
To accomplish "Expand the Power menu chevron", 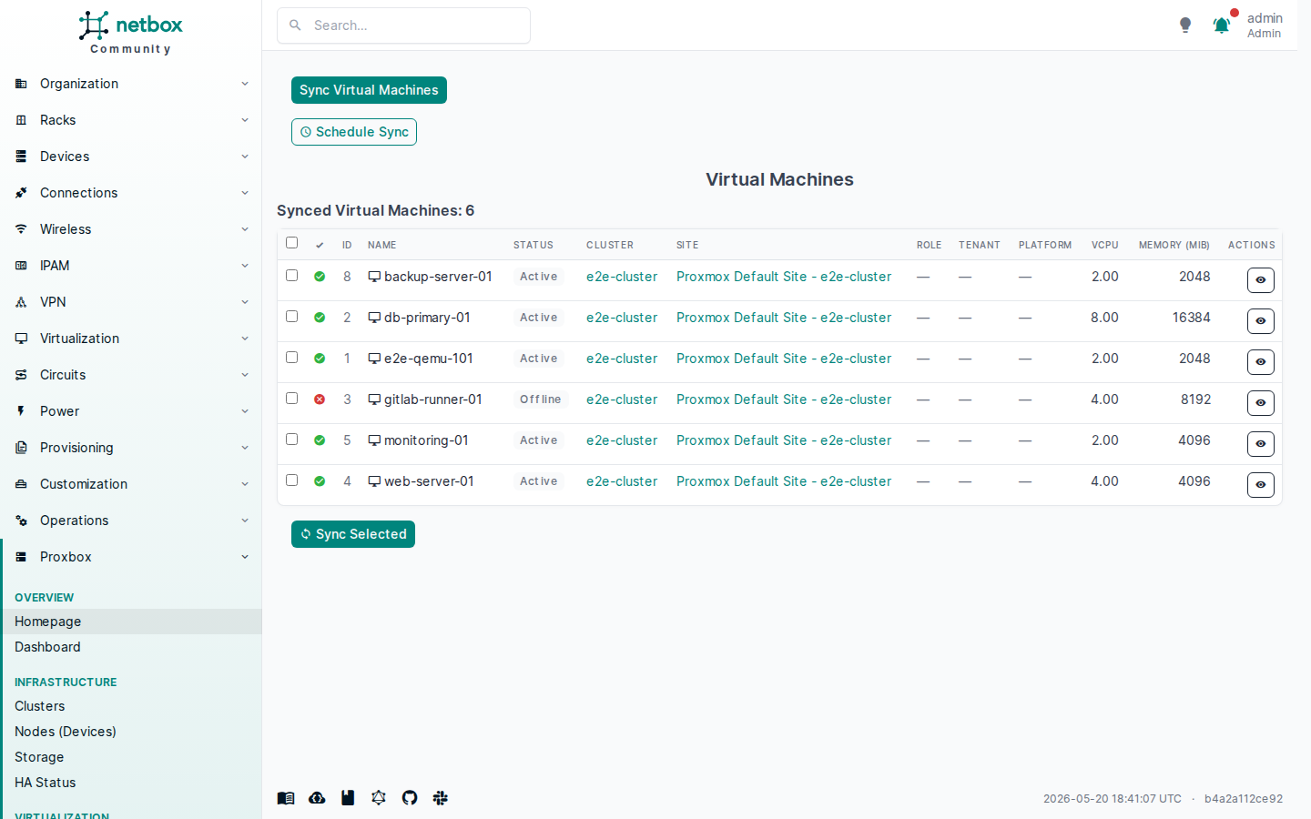I will tap(245, 411).
